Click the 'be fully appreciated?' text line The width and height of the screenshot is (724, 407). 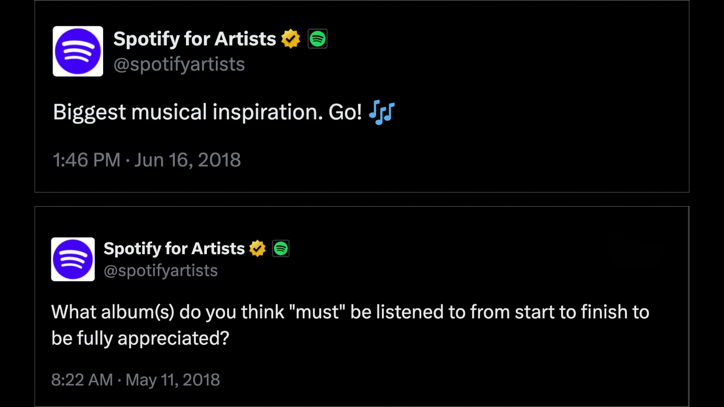(140, 338)
